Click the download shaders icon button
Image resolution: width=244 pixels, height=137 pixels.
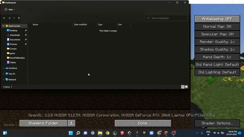click(72, 123)
